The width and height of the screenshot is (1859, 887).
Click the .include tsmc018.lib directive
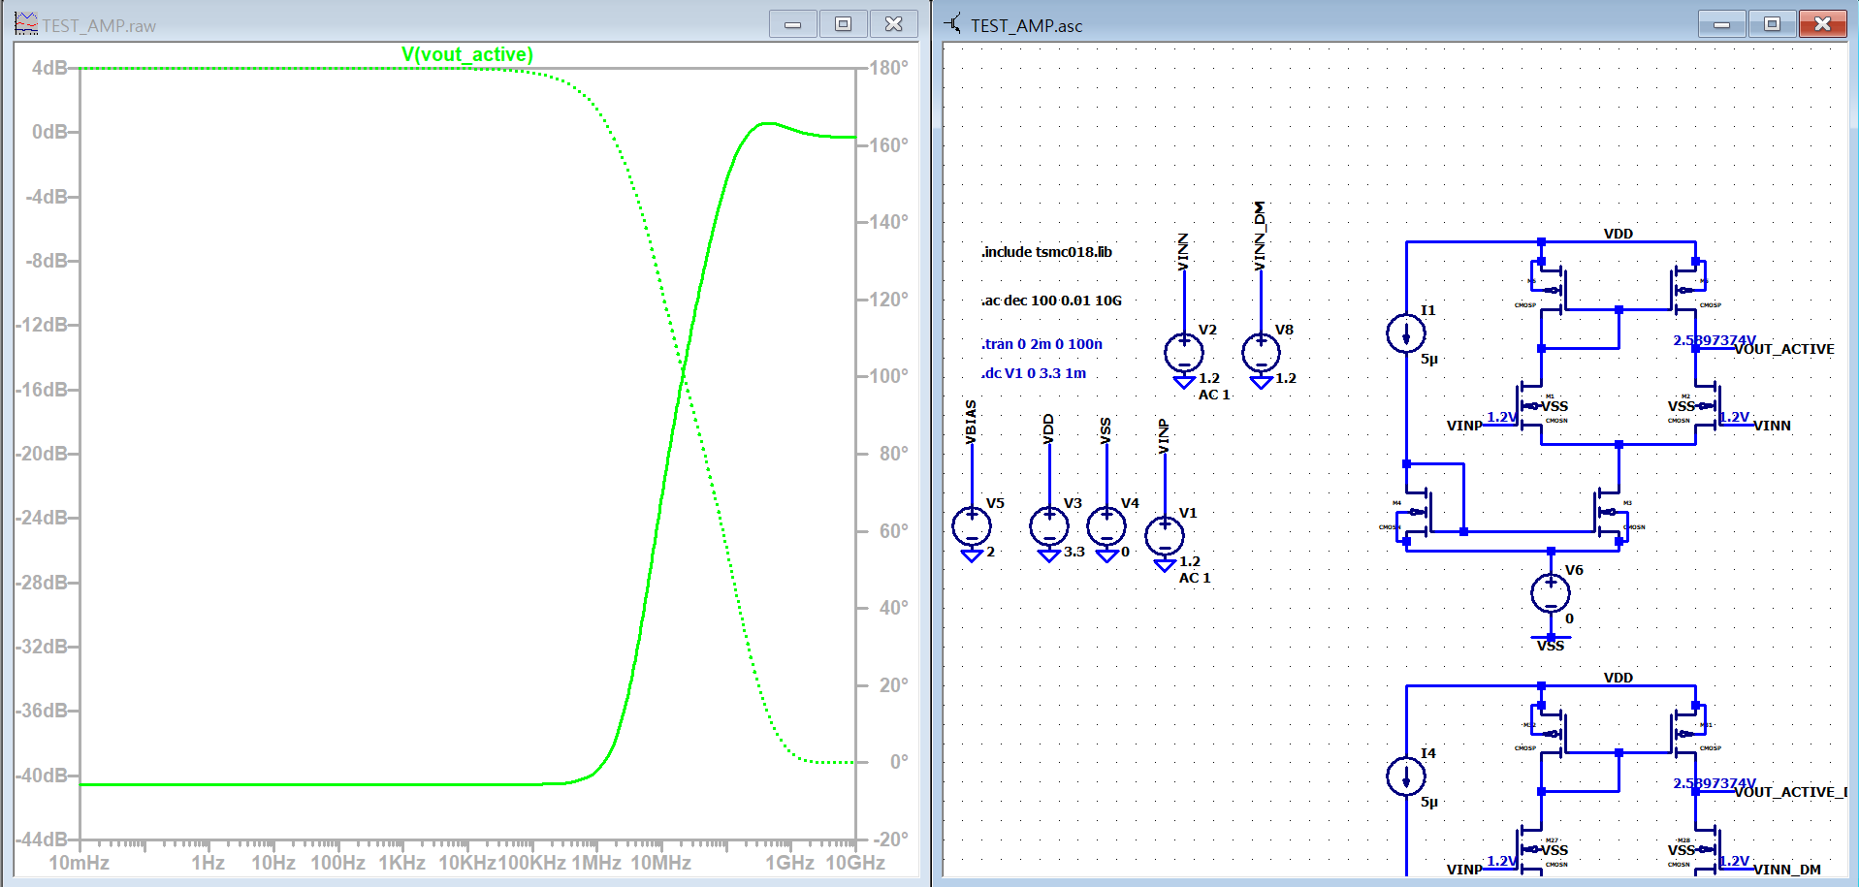(1046, 252)
